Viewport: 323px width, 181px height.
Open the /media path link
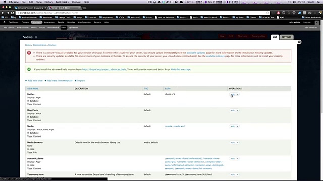pyautogui.click(x=169, y=126)
